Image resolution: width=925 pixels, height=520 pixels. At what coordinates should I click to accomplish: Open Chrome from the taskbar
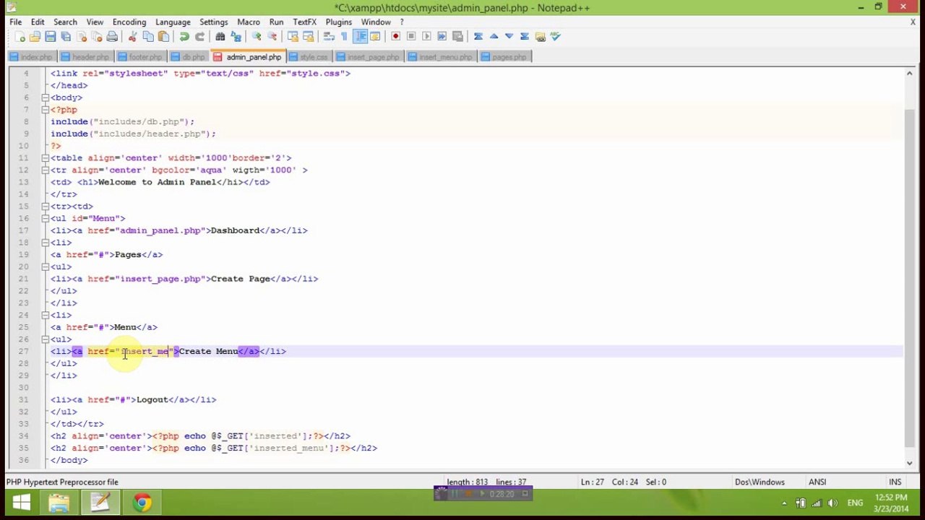tap(142, 503)
